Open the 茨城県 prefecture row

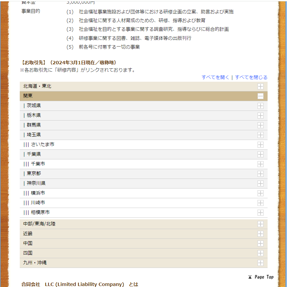[x=143, y=106]
